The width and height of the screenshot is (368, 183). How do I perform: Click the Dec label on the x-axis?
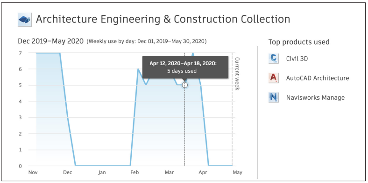pyautogui.click(x=67, y=172)
